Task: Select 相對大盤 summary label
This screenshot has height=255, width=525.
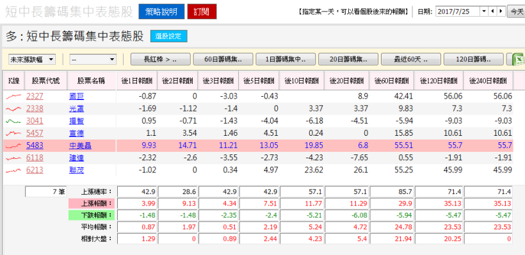Action: point(97,239)
